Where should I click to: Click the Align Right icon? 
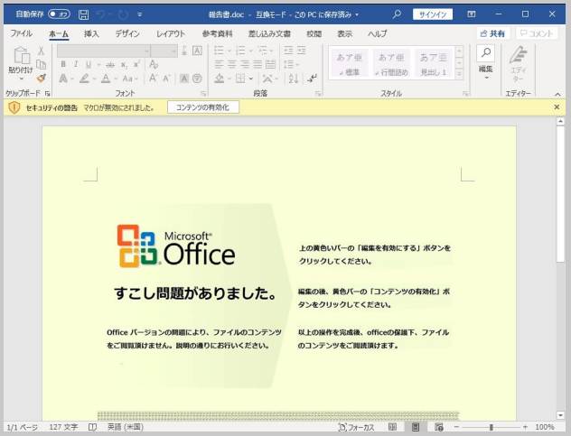[245, 64]
